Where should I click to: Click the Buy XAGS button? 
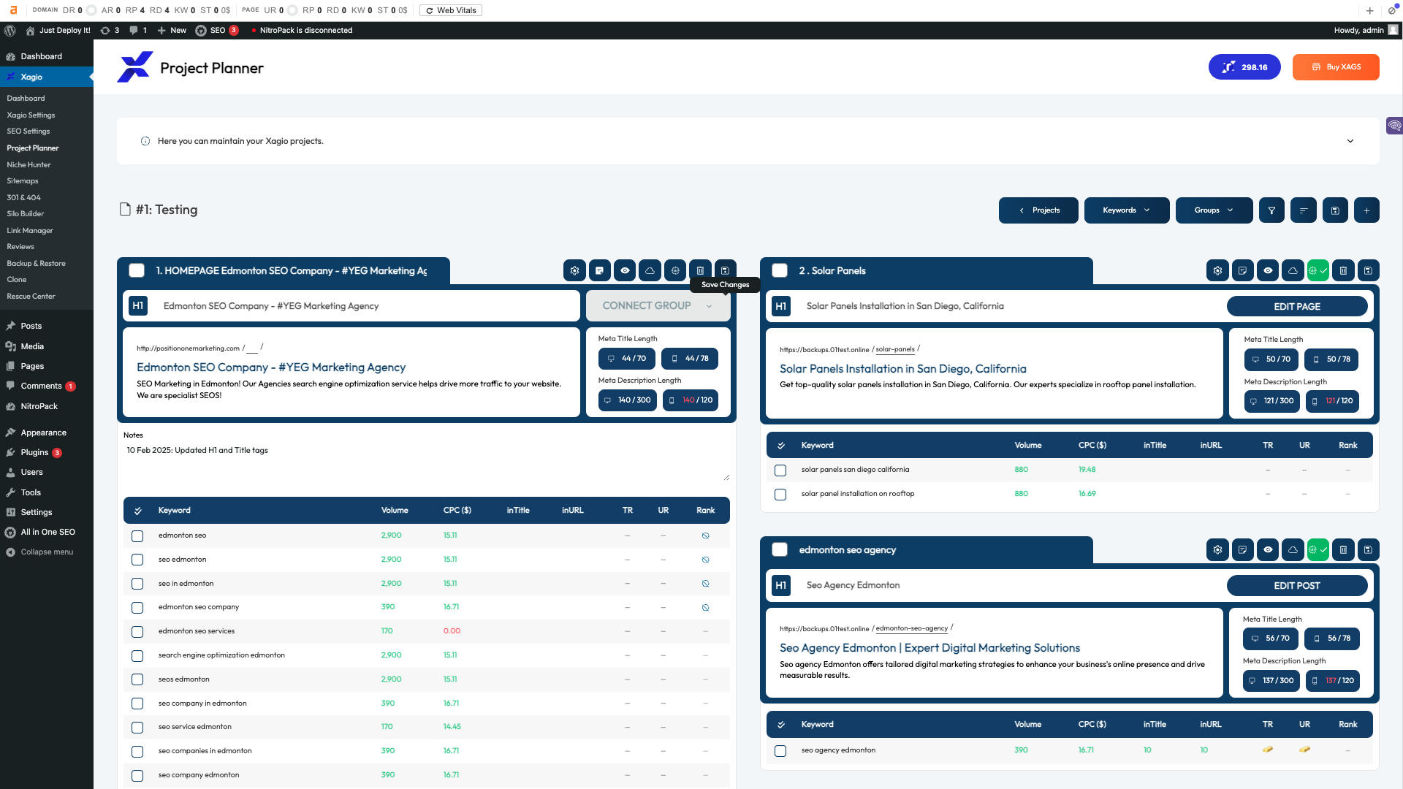pyautogui.click(x=1336, y=67)
